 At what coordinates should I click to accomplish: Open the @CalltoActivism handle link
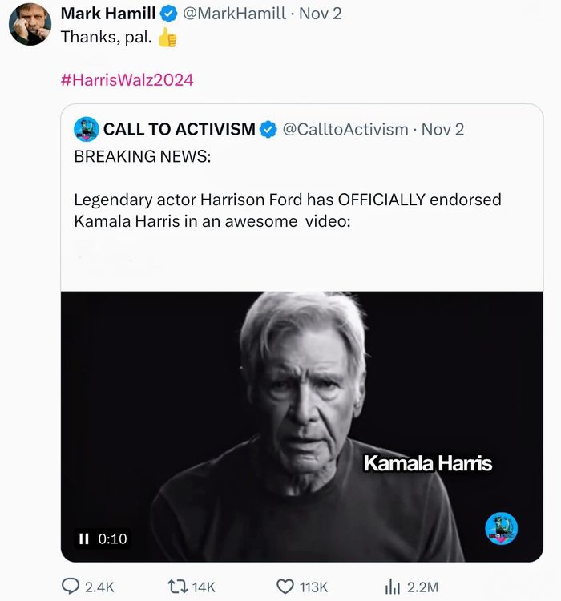pos(345,130)
